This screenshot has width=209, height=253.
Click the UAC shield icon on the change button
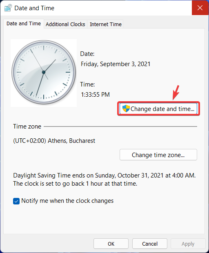click(x=126, y=109)
